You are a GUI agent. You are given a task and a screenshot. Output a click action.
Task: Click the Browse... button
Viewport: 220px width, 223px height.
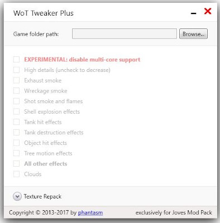(x=193, y=34)
